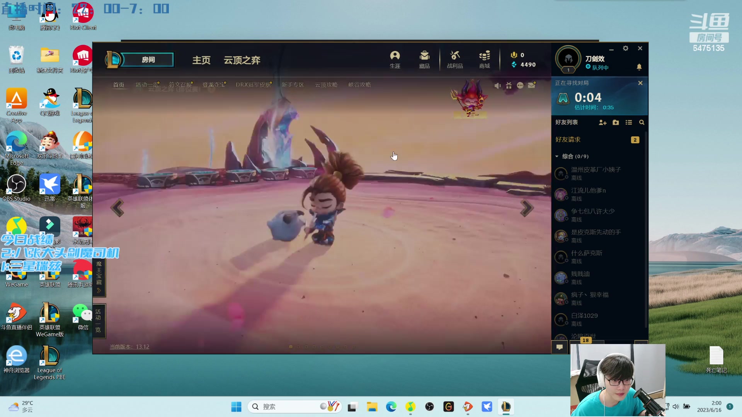This screenshot has height=417, width=742.
Task: Open the 29°C 多云 weather widget
Action: (21, 407)
